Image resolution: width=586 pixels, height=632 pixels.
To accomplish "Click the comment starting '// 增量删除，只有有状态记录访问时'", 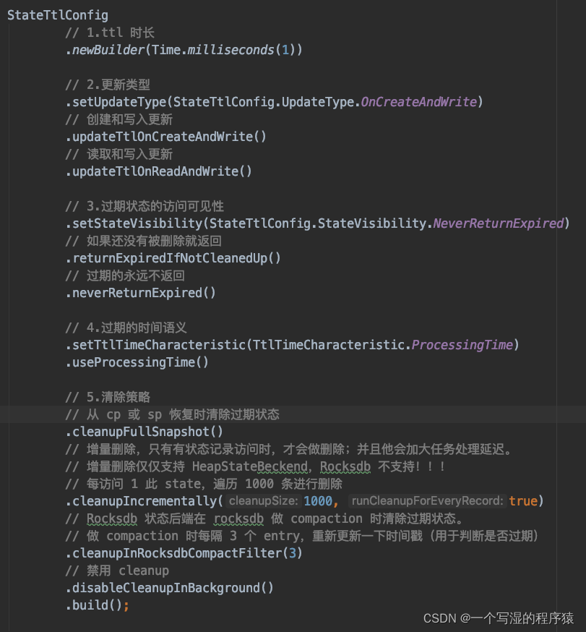I will (x=289, y=449).
